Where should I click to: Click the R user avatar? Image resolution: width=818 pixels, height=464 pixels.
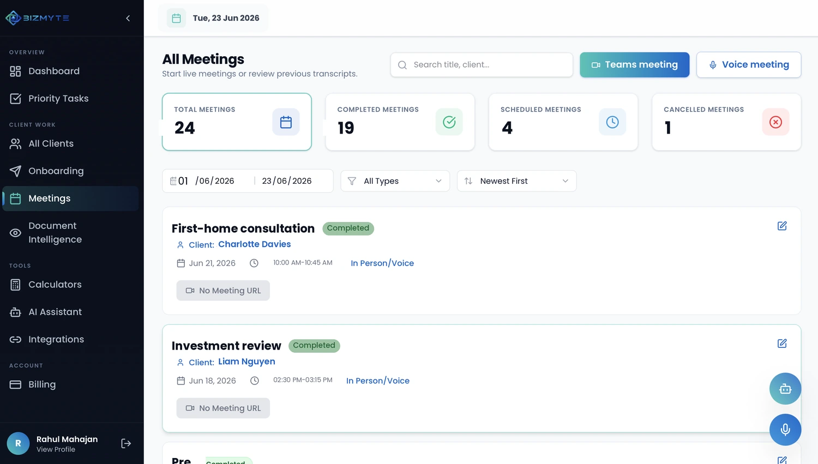point(18,443)
